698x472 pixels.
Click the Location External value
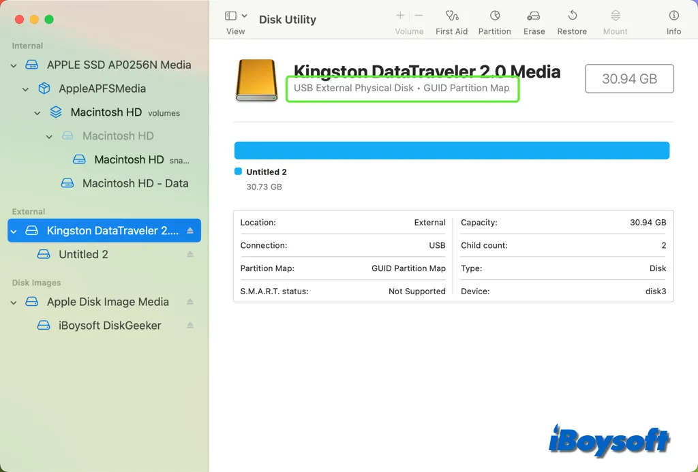[x=429, y=223]
